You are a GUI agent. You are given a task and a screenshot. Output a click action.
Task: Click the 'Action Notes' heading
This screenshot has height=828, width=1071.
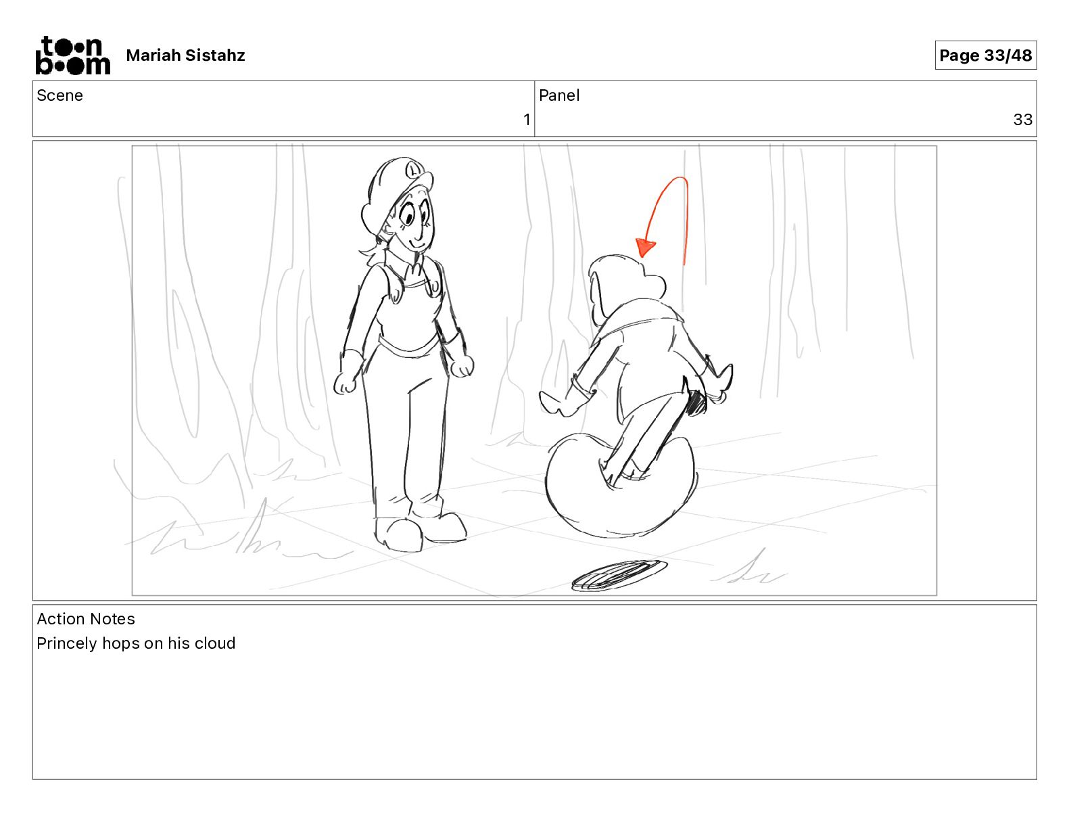coord(86,619)
